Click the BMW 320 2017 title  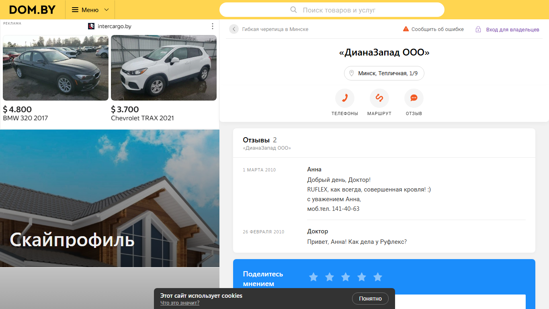click(x=25, y=118)
